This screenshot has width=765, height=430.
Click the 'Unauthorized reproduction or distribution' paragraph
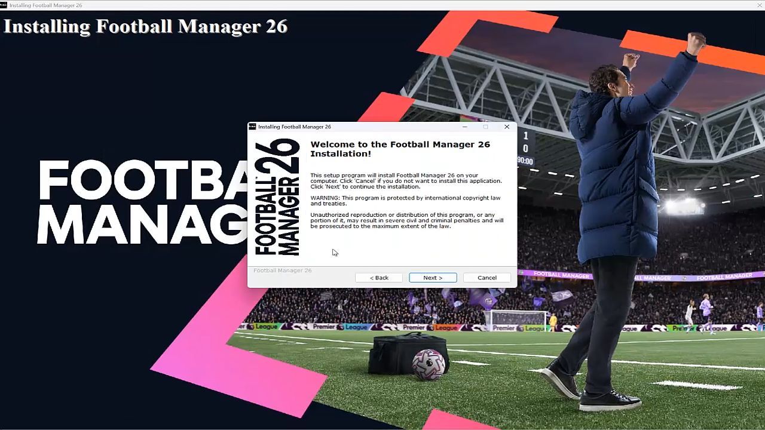point(406,220)
